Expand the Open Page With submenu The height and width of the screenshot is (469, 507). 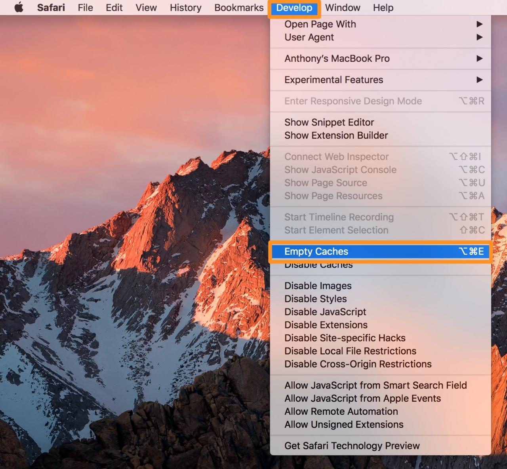(320, 24)
